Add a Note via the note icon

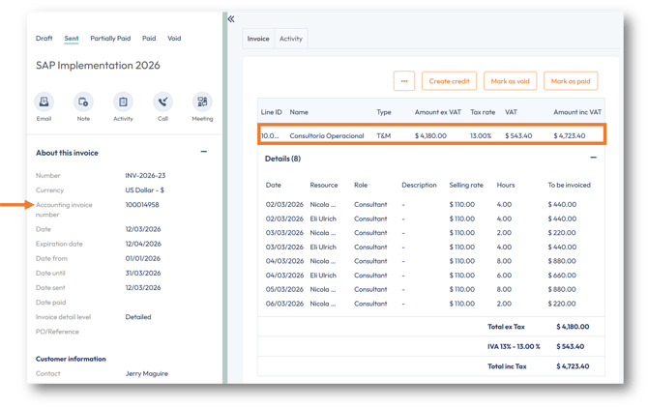click(x=83, y=102)
